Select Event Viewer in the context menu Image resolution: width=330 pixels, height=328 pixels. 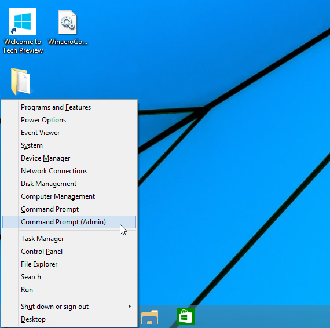tap(69, 133)
